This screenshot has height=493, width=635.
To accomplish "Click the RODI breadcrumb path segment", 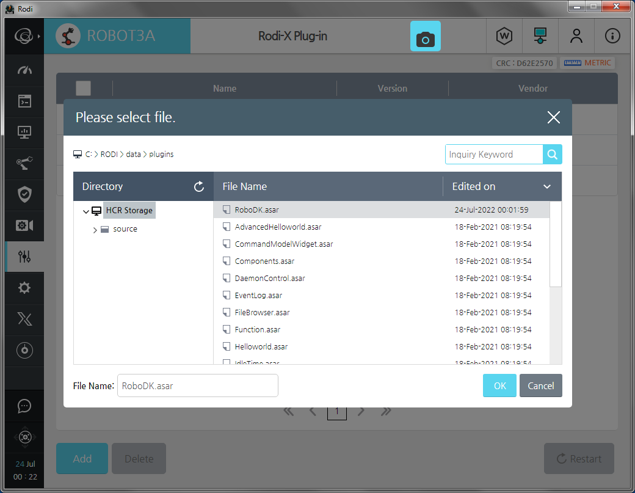I will [109, 155].
